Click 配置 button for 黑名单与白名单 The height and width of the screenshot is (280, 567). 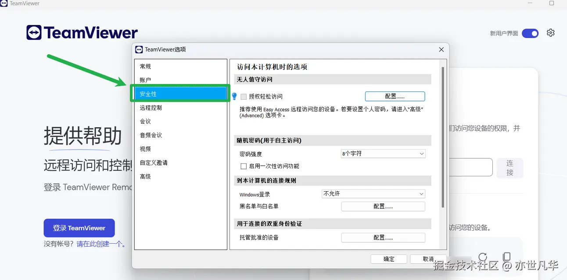pos(383,206)
